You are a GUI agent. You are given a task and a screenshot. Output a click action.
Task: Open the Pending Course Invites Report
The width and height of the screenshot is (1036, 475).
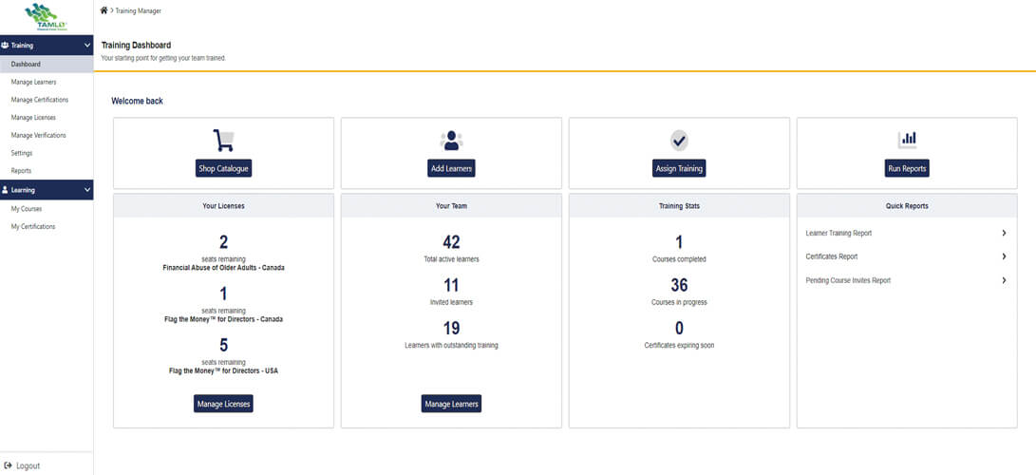848,280
